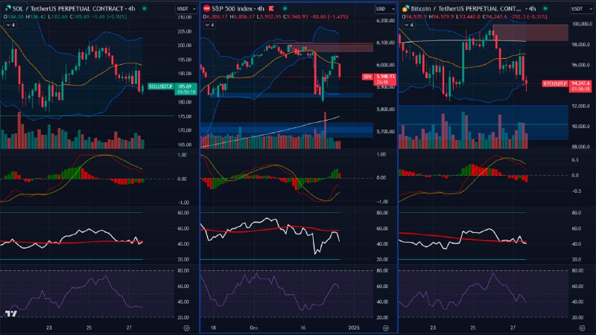This screenshot has width=596, height=335.
Task: Click the 25 date label on SOL time axis
Action: pyautogui.click(x=89, y=328)
